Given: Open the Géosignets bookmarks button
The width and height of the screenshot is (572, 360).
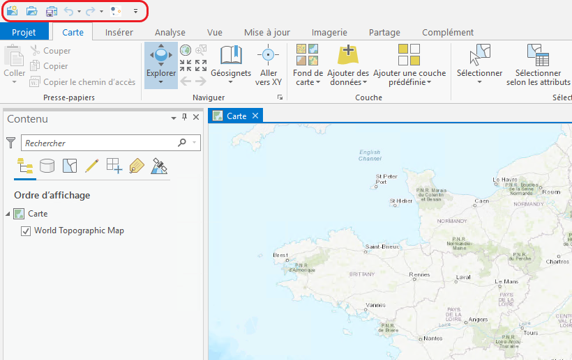Looking at the screenshot, I should coord(231,65).
